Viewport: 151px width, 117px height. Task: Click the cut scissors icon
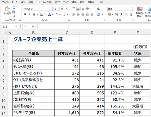click(14, 8)
